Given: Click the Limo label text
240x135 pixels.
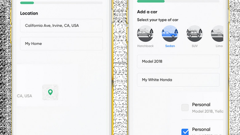Looking at the screenshot, I should click(x=219, y=46).
